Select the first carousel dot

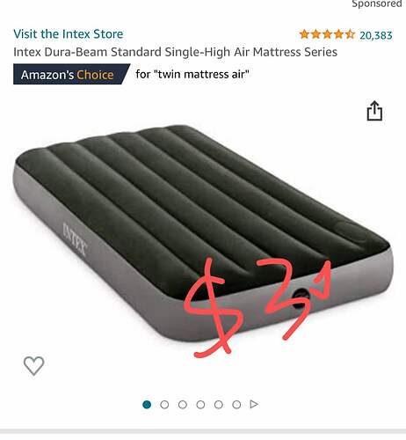(147, 405)
